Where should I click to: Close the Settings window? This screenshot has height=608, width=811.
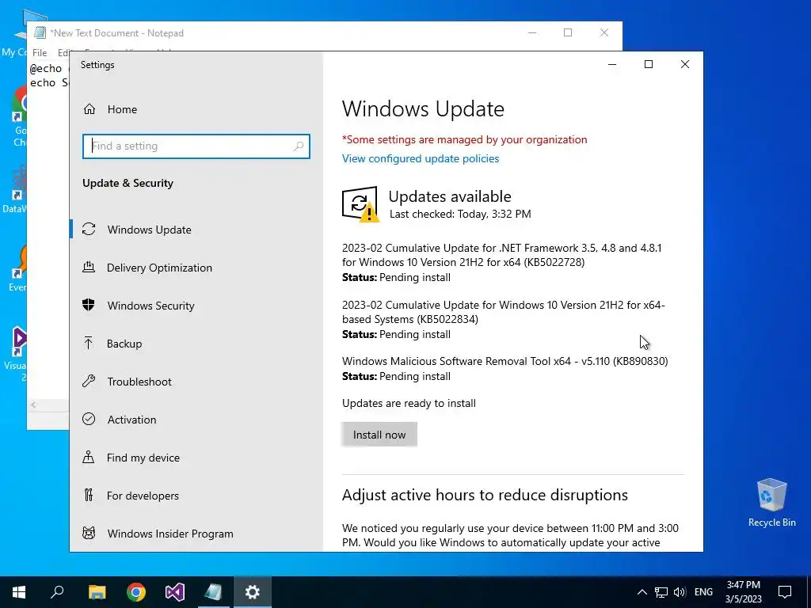coord(685,65)
